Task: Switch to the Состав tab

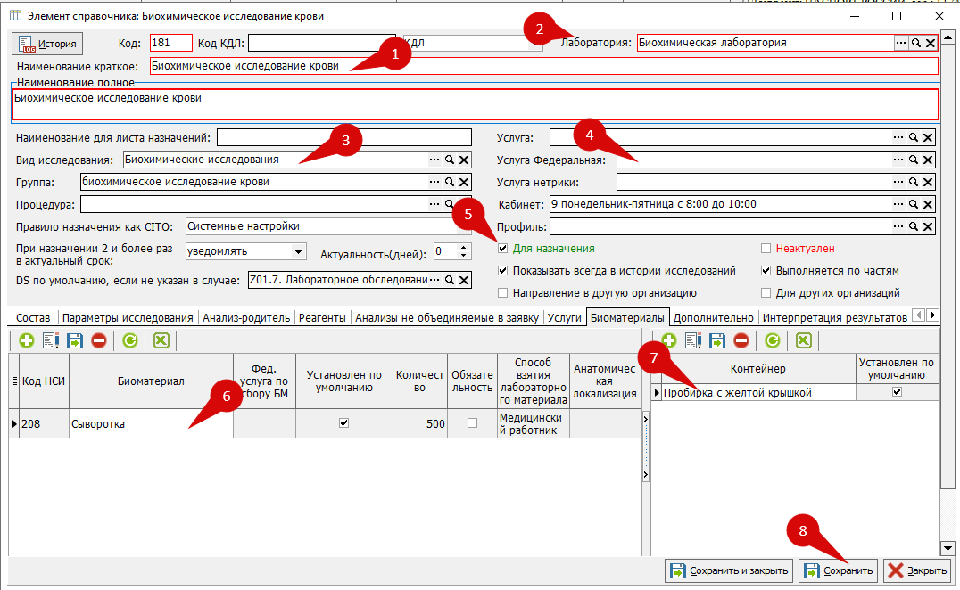Action: (x=33, y=318)
